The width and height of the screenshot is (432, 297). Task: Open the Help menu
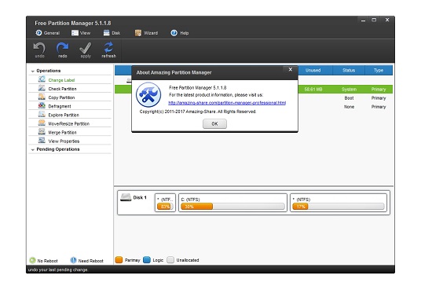(180, 33)
